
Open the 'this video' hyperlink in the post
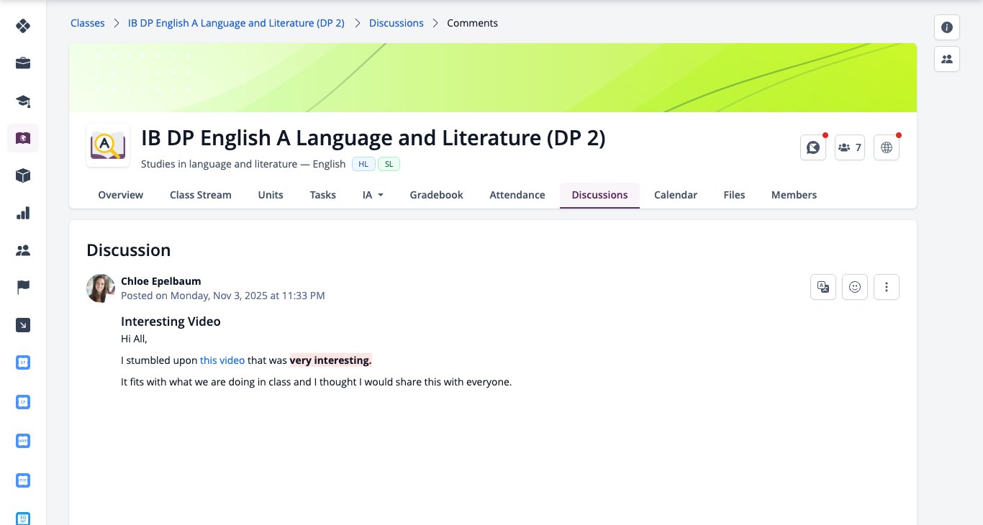(x=222, y=360)
